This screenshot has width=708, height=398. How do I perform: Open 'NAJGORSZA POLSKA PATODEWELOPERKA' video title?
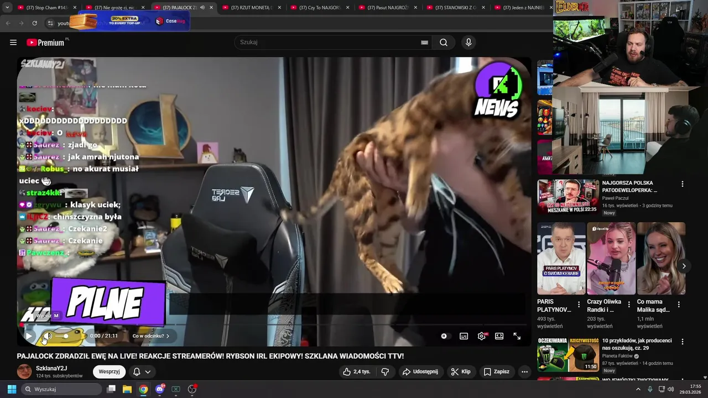click(629, 186)
